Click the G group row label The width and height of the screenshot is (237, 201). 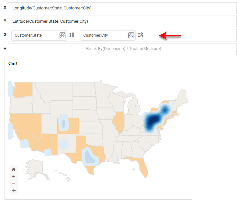click(x=5, y=34)
